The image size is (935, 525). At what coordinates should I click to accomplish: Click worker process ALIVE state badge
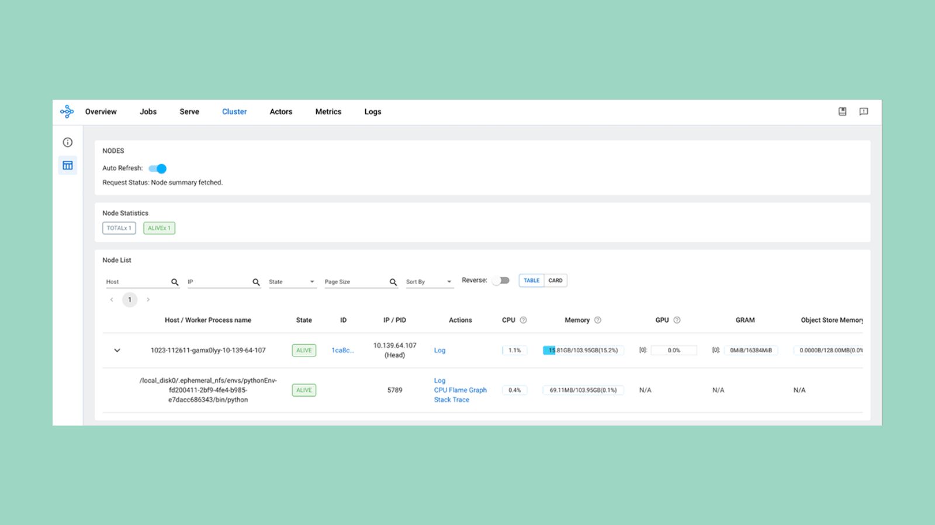point(304,390)
